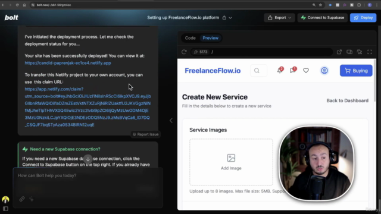The image size is (381, 214).
Task: Click the 5173 port selector
Action: (x=201, y=52)
